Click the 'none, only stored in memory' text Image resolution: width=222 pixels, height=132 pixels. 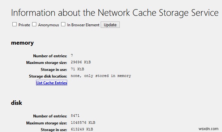[x=101, y=76]
